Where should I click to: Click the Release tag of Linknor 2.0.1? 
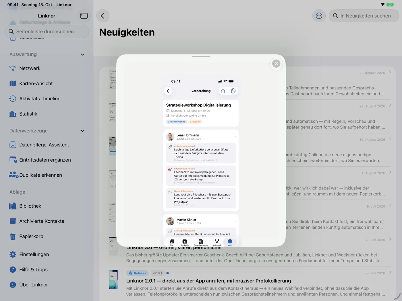tap(138, 273)
